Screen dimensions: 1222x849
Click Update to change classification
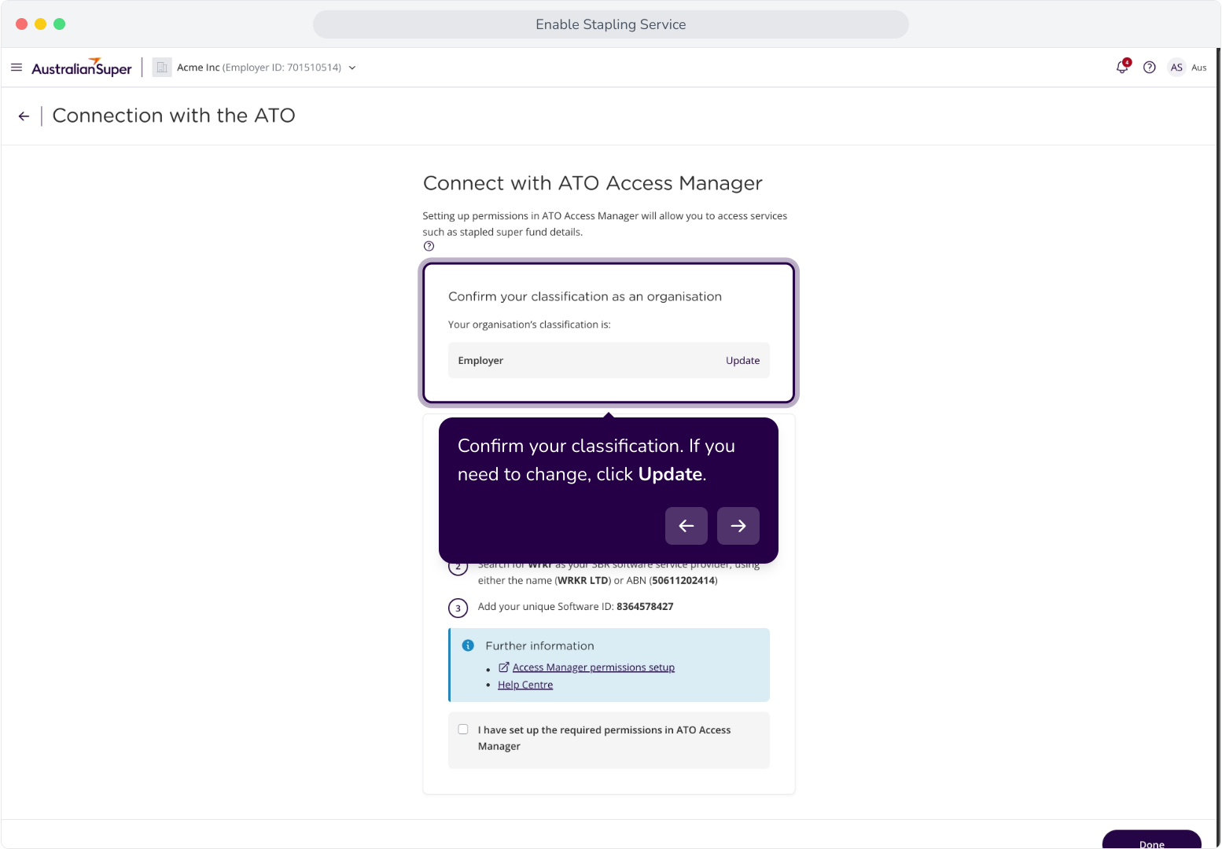(742, 361)
